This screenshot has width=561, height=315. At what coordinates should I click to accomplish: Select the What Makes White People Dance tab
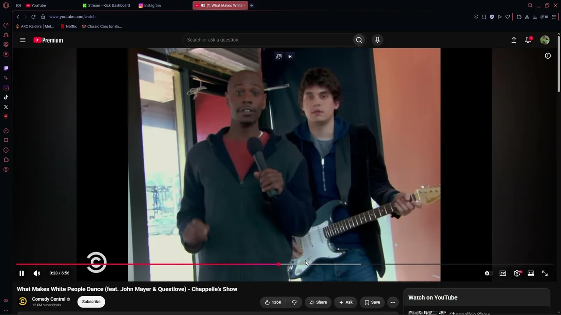click(220, 5)
